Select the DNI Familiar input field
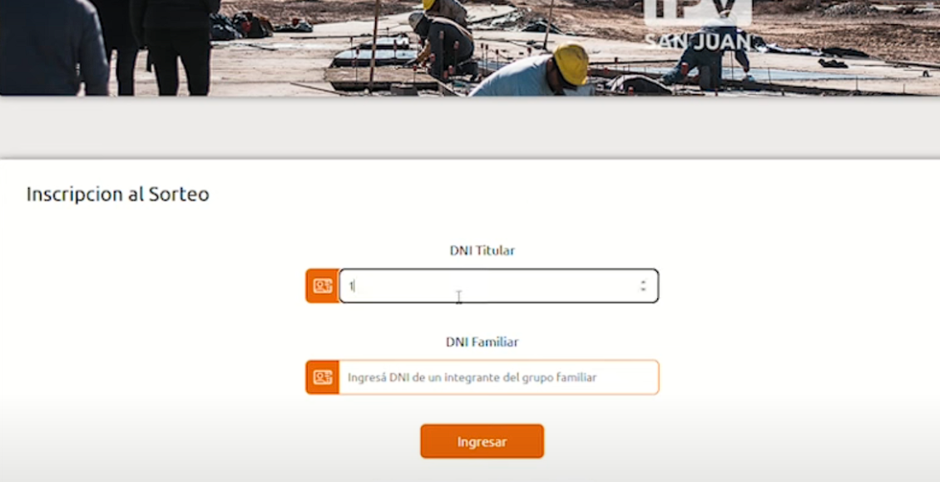 click(499, 377)
